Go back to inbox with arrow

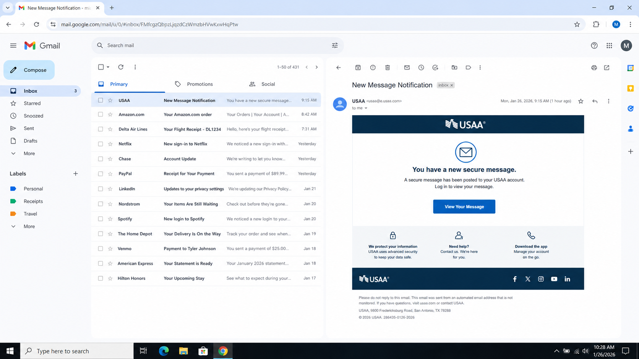coord(338,68)
